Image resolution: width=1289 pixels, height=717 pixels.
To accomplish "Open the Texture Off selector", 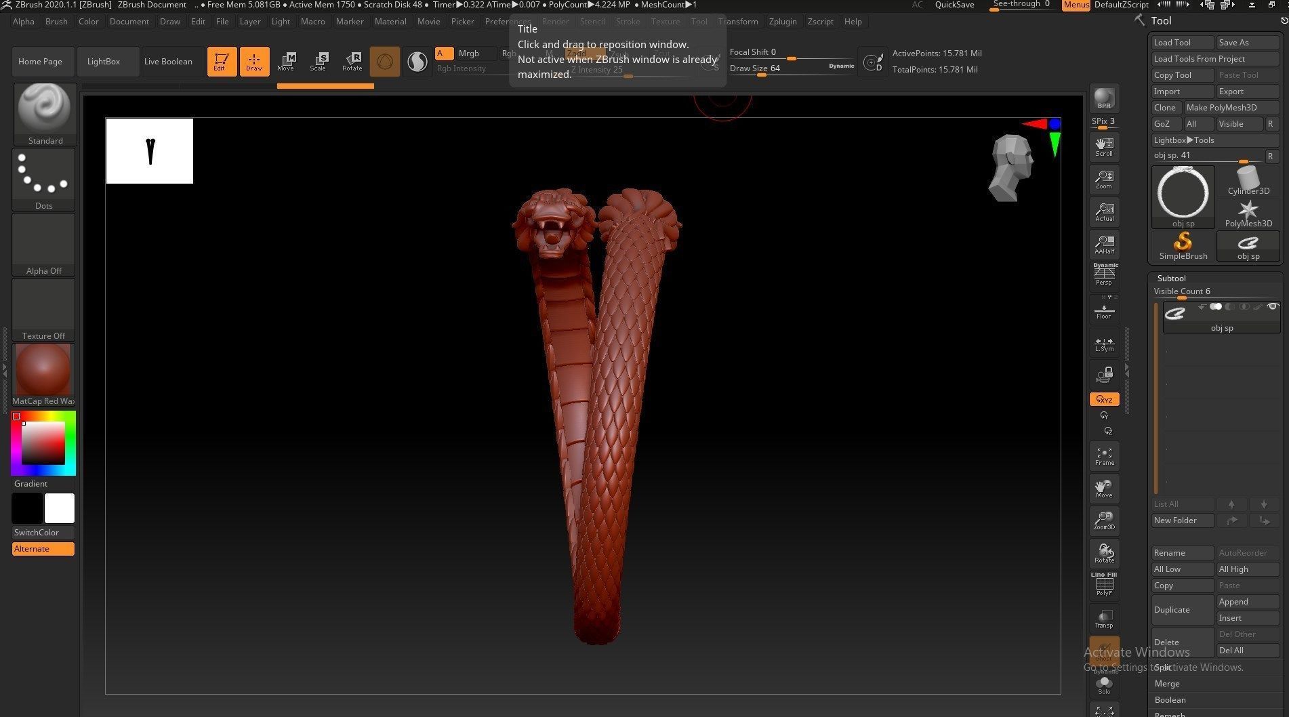I will click(x=44, y=310).
